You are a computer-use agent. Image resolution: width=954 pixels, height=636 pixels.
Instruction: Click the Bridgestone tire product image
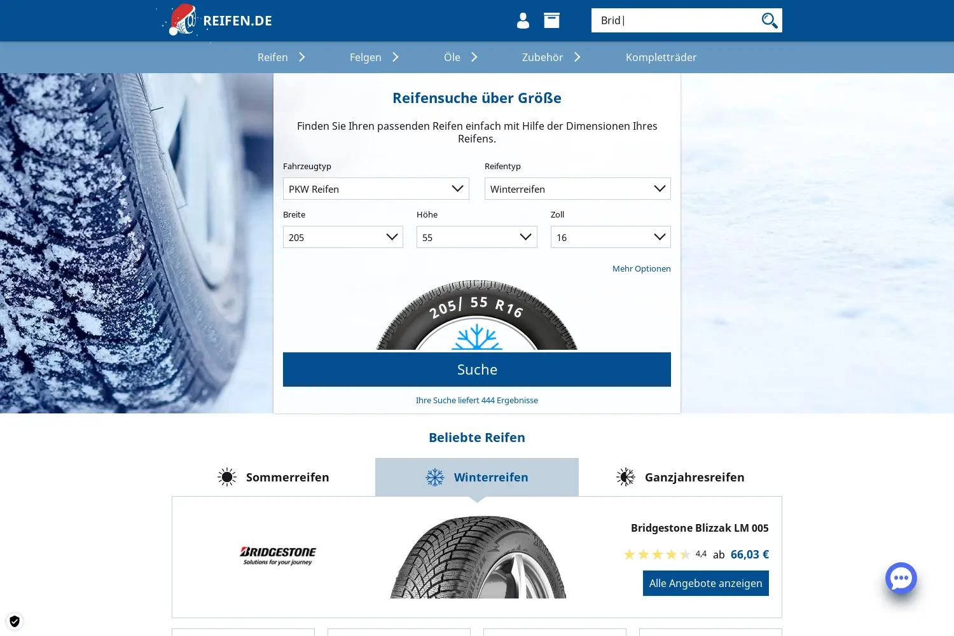click(478, 556)
